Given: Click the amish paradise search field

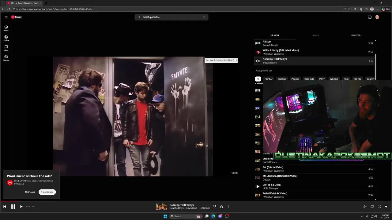Looking at the screenshot, I should [x=171, y=17].
